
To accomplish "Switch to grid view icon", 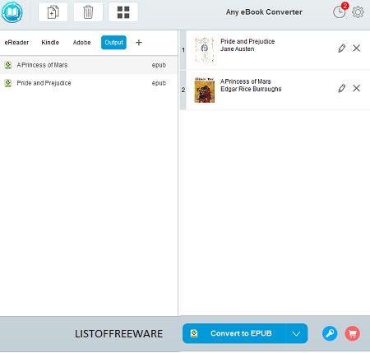I will point(123,12).
